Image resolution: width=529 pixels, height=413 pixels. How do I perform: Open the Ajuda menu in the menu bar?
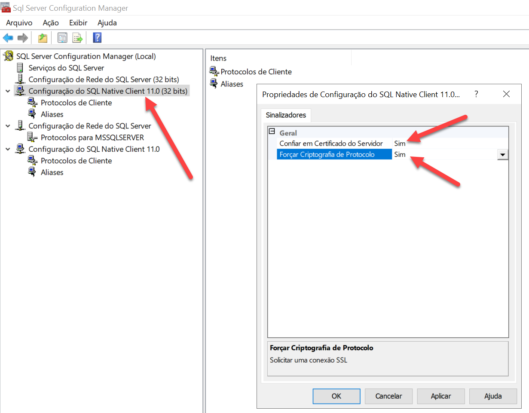(107, 23)
